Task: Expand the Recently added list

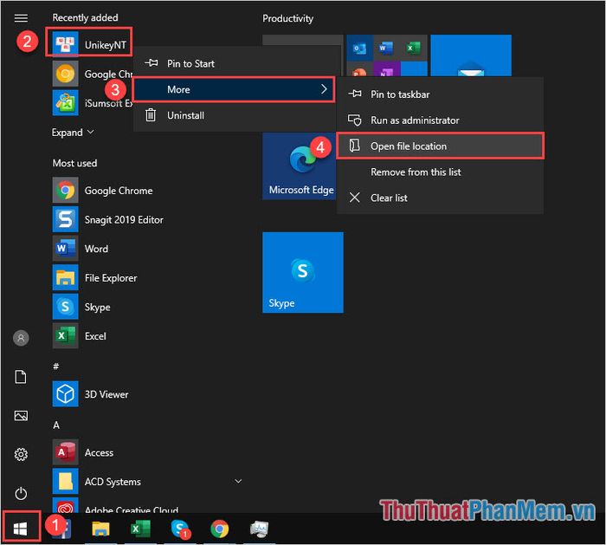Action: [x=73, y=133]
